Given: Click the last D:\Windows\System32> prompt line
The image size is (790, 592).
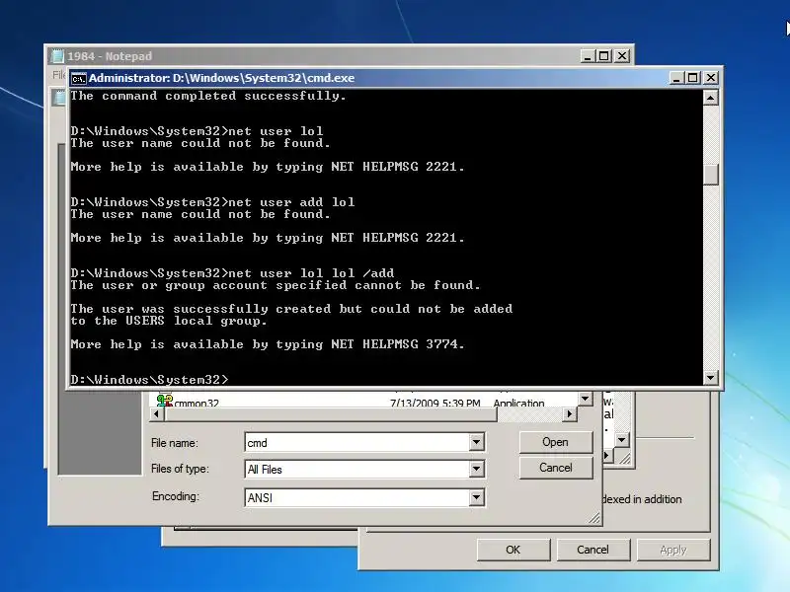Looking at the screenshot, I should [149, 380].
